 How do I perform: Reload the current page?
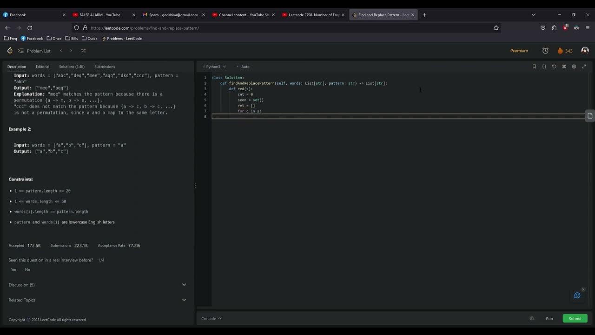click(30, 28)
